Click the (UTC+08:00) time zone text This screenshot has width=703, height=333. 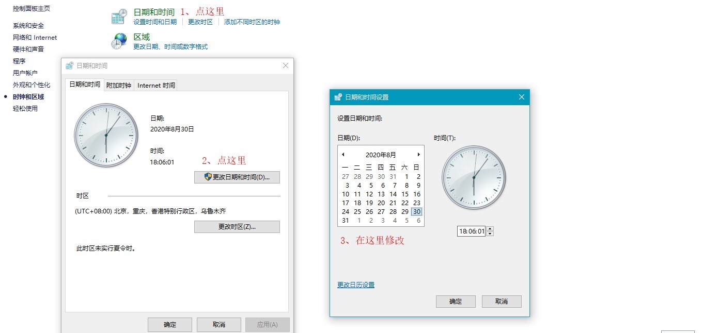click(150, 211)
